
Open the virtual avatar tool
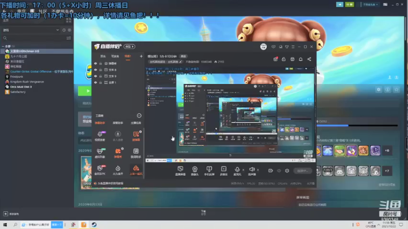99,153
